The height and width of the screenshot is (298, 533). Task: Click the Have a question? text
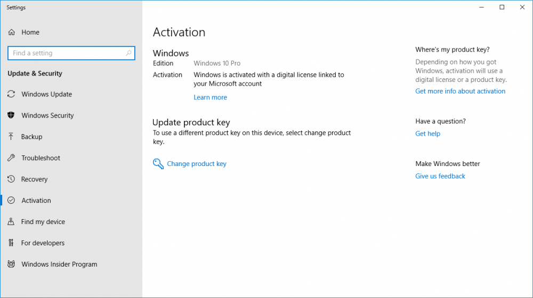point(441,121)
